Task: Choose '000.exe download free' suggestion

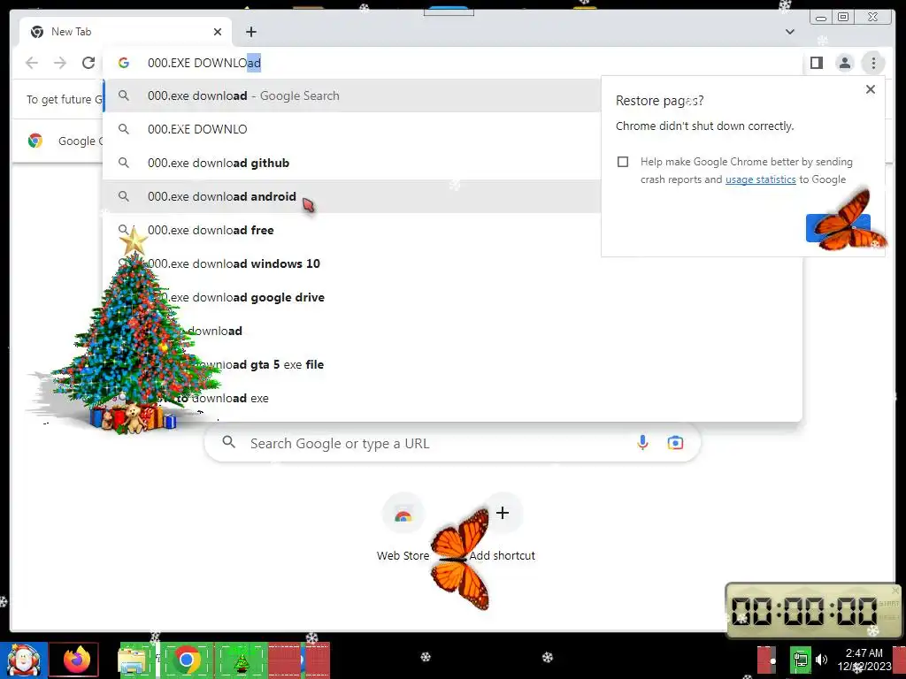Action: click(x=352, y=230)
